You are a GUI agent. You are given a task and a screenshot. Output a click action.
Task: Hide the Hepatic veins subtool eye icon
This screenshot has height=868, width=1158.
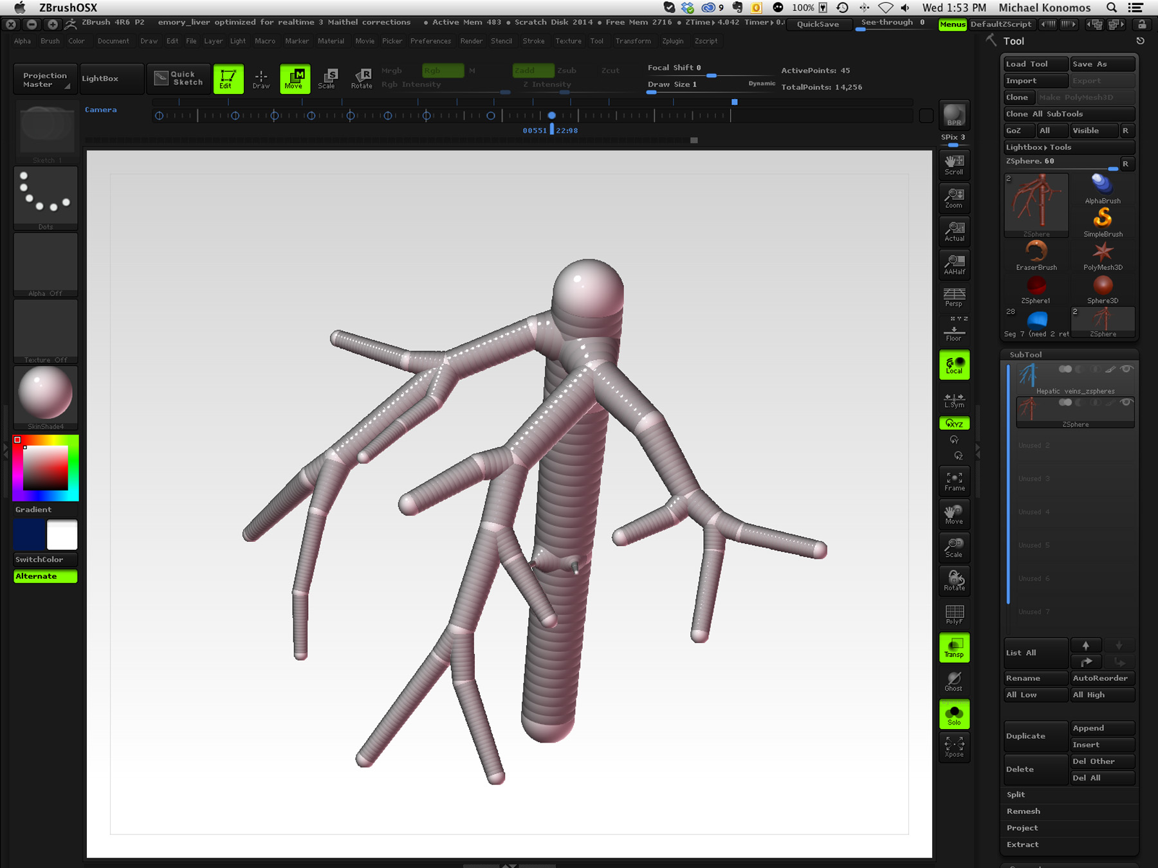[x=1126, y=369]
